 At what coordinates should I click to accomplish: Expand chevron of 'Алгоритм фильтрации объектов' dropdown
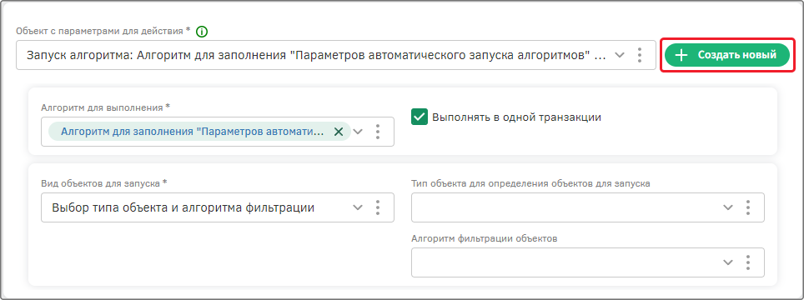(728, 262)
